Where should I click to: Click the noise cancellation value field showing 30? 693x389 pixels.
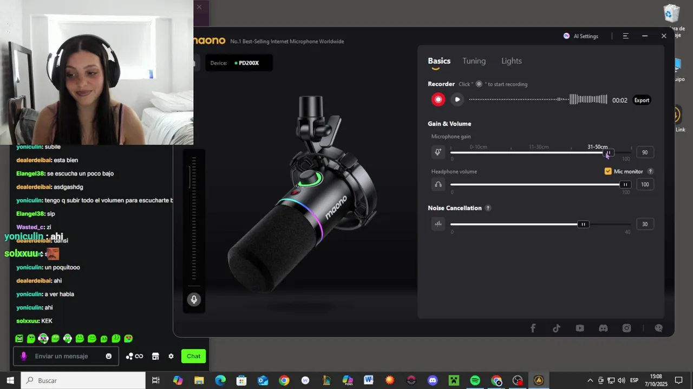click(644, 224)
